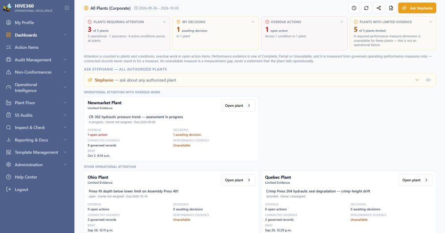Select Inspect & Check menu item
This screenshot has height=233, width=445.
tap(37, 128)
